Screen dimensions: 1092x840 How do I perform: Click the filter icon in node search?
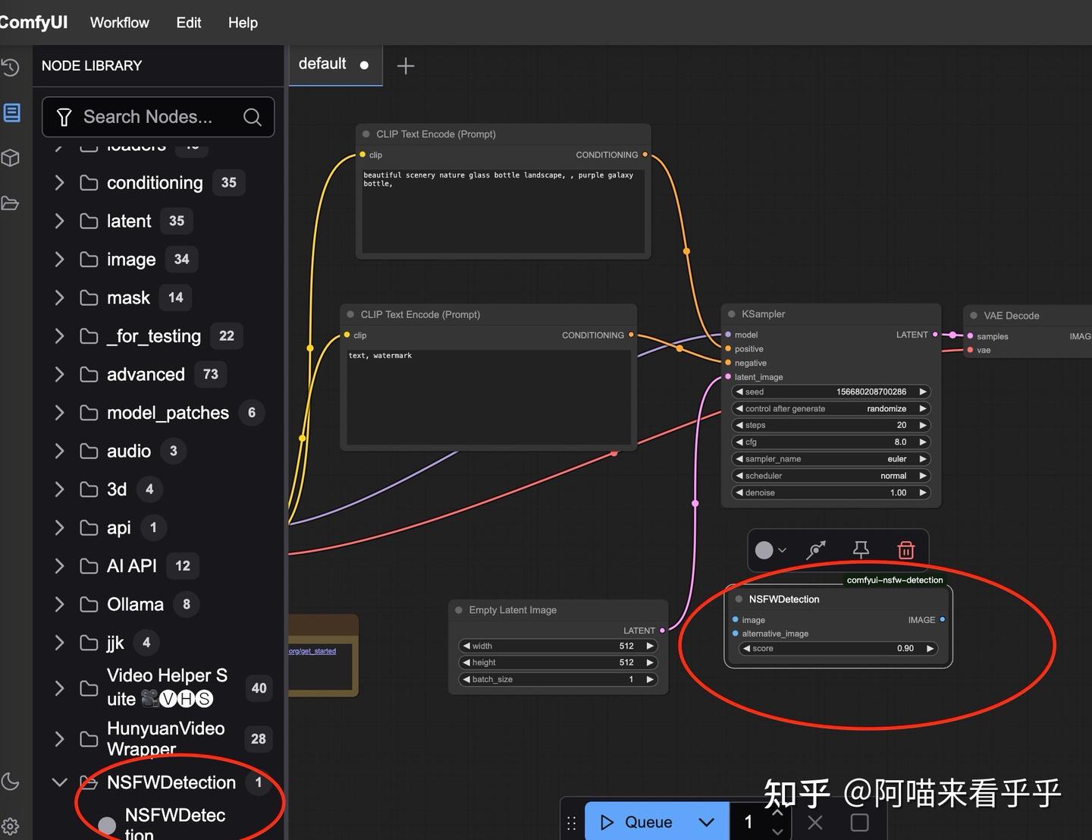click(x=64, y=117)
